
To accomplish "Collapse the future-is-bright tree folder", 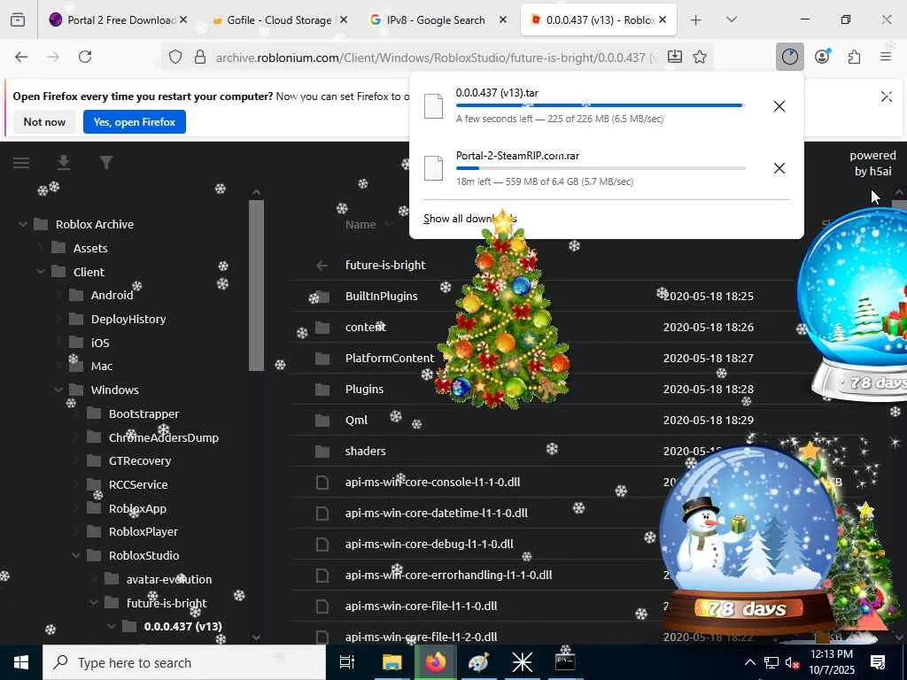I will [x=94, y=603].
